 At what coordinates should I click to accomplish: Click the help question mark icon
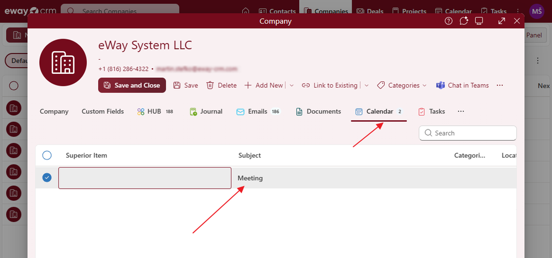point(448,21)
